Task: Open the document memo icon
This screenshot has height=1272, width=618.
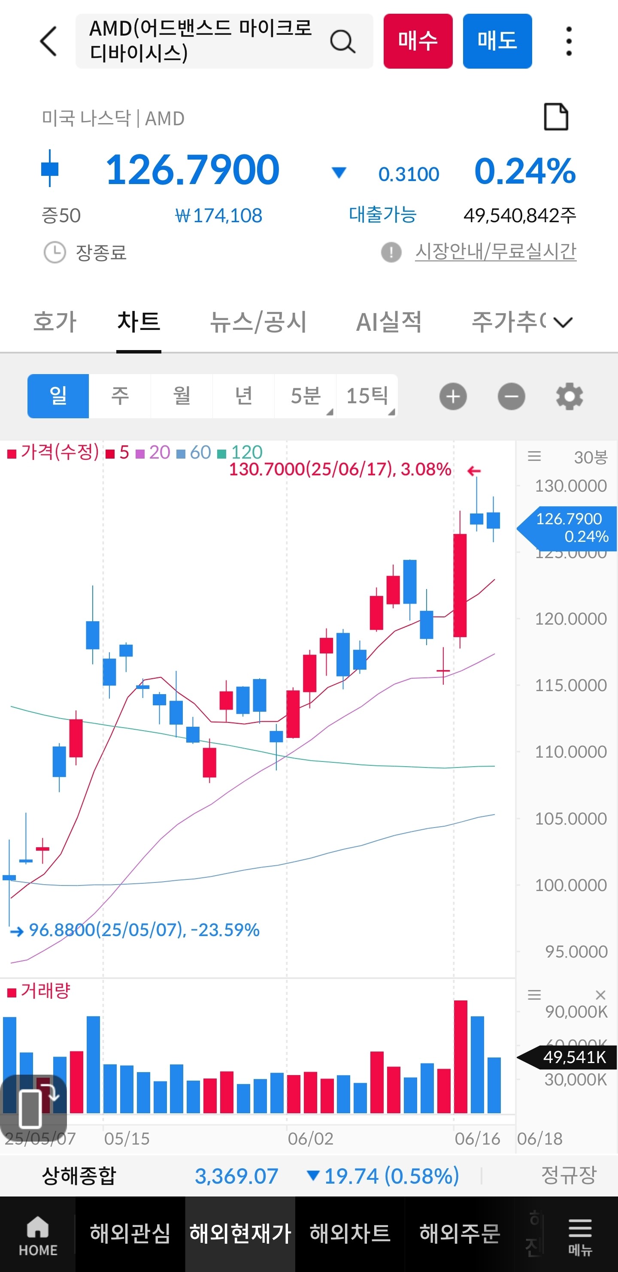Action: 556,117
